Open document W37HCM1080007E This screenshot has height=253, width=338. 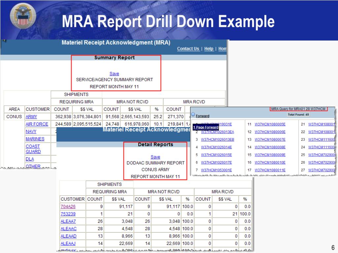[x=270, y=139]
